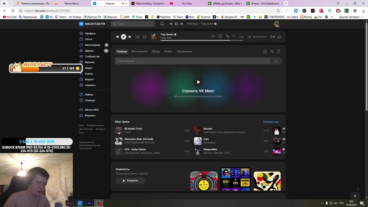Previous track in top header mini player
The width and height of the screenshot is (368, 207).
[171, 24]
